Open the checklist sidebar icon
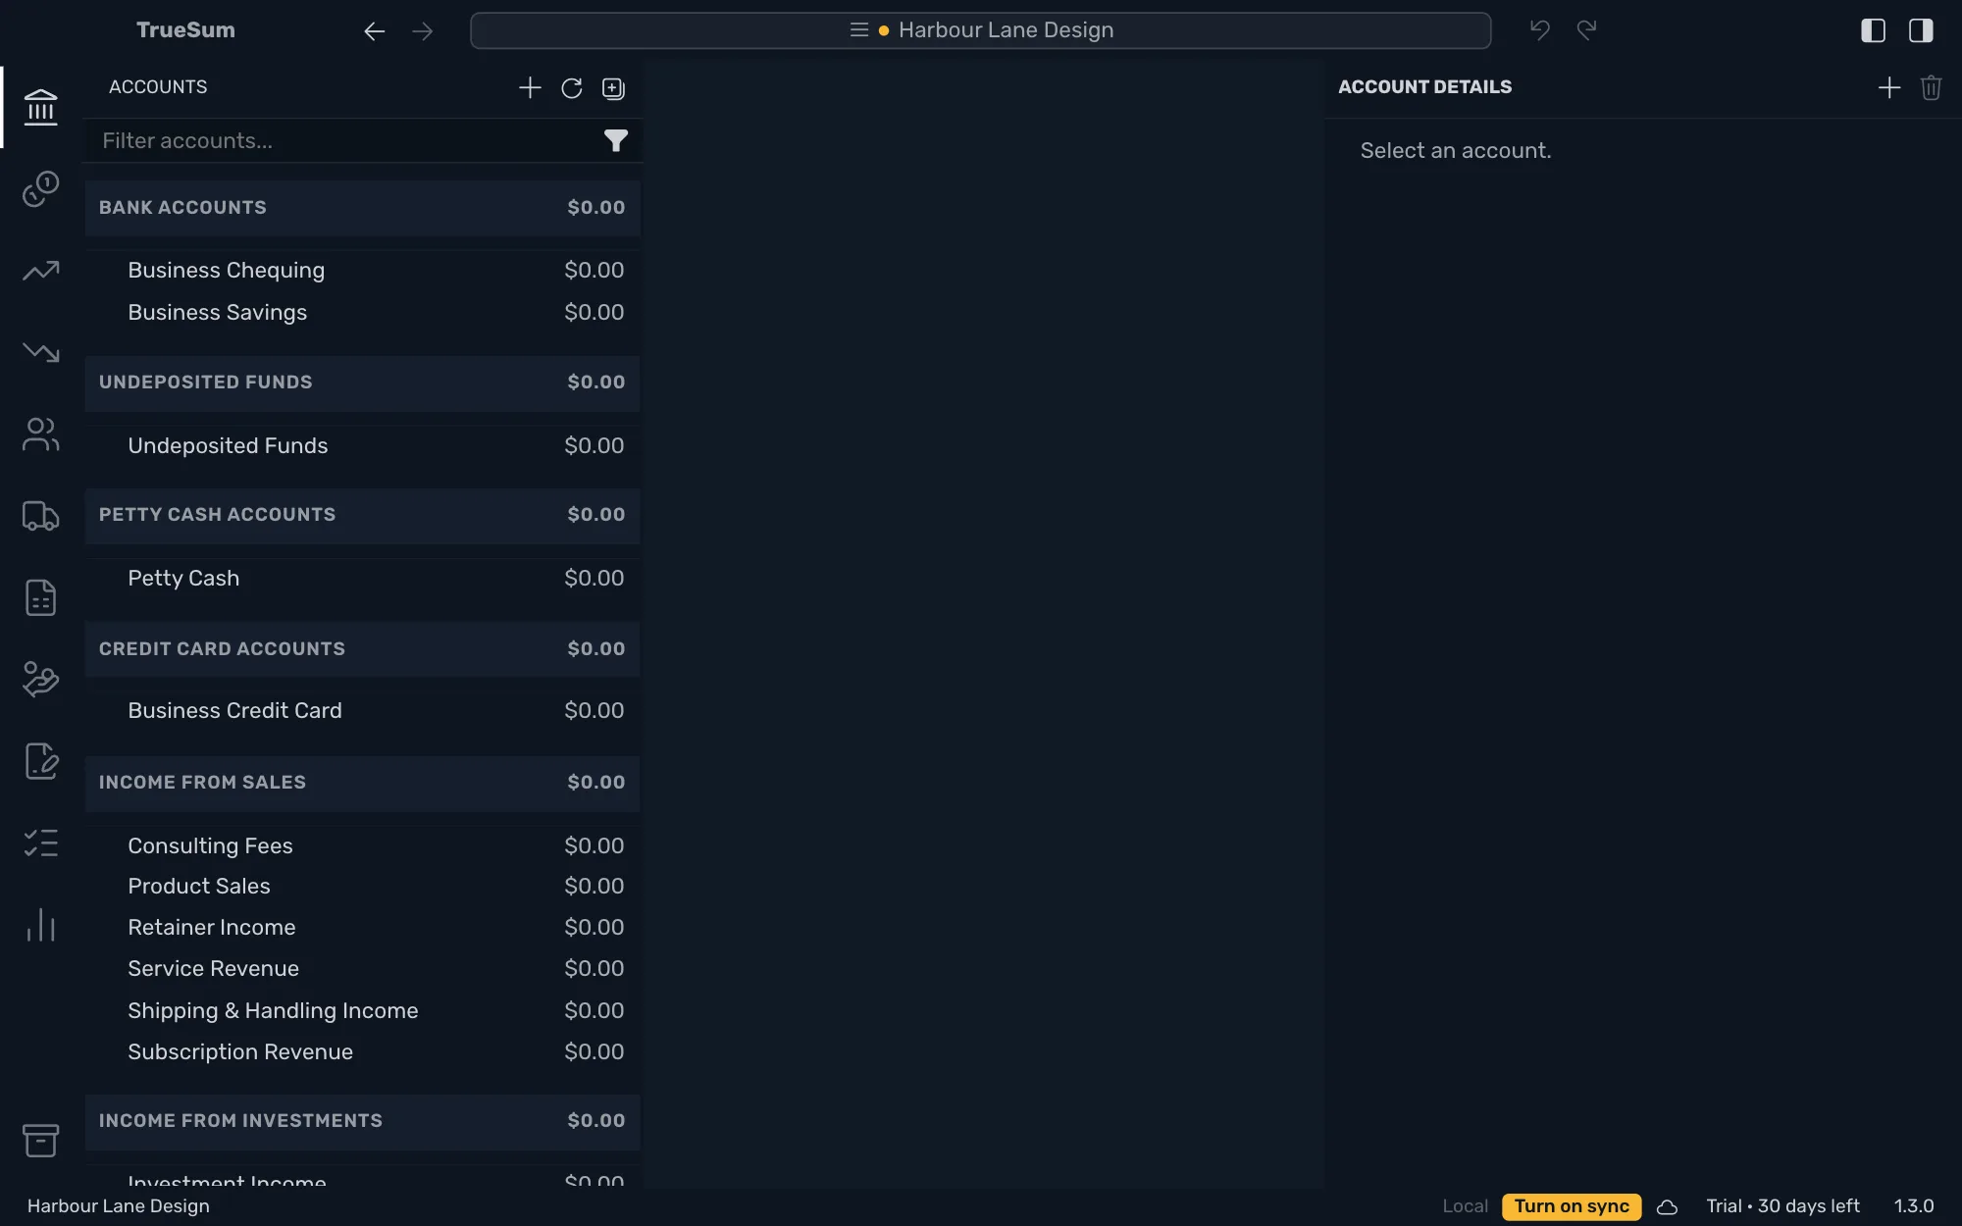1962x1226 pixels. coord(40,843)
